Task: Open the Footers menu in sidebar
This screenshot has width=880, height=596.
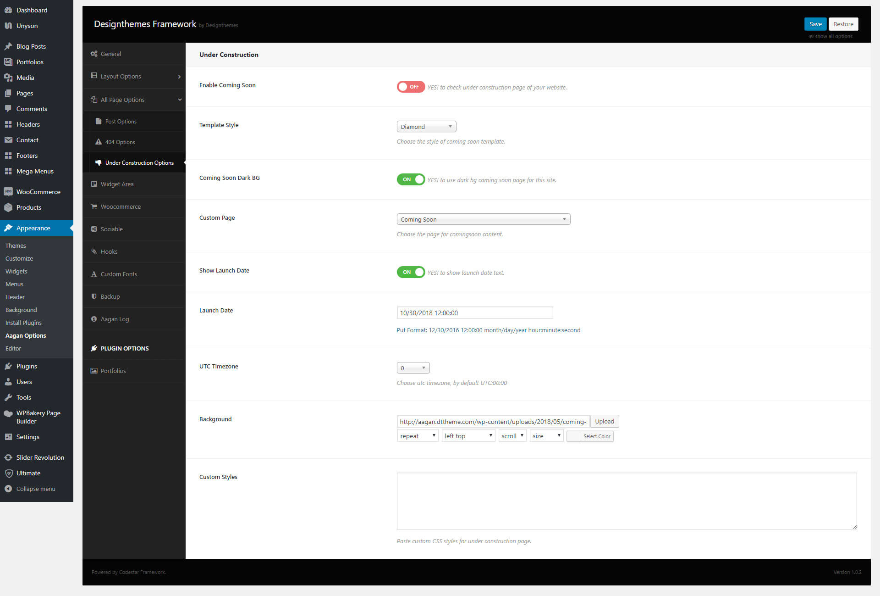Action: coord(37,156)
